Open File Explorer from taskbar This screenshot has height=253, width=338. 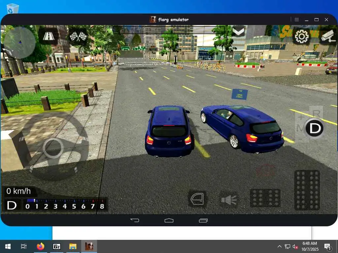73,246
